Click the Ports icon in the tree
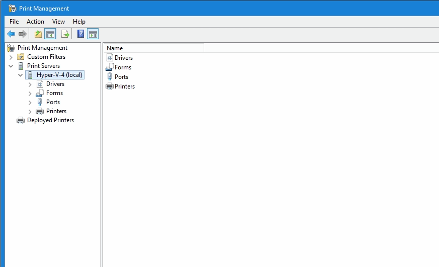This screenshot has height=267, width=439. pyautogui.click(x=40, y=102)
